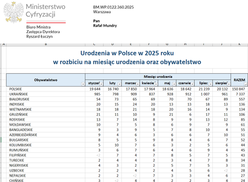Select the GRUZIŃSKIE row label
The height and width of the screenshot is (182, 248).
pyautogui.click(x=18, y=115)
